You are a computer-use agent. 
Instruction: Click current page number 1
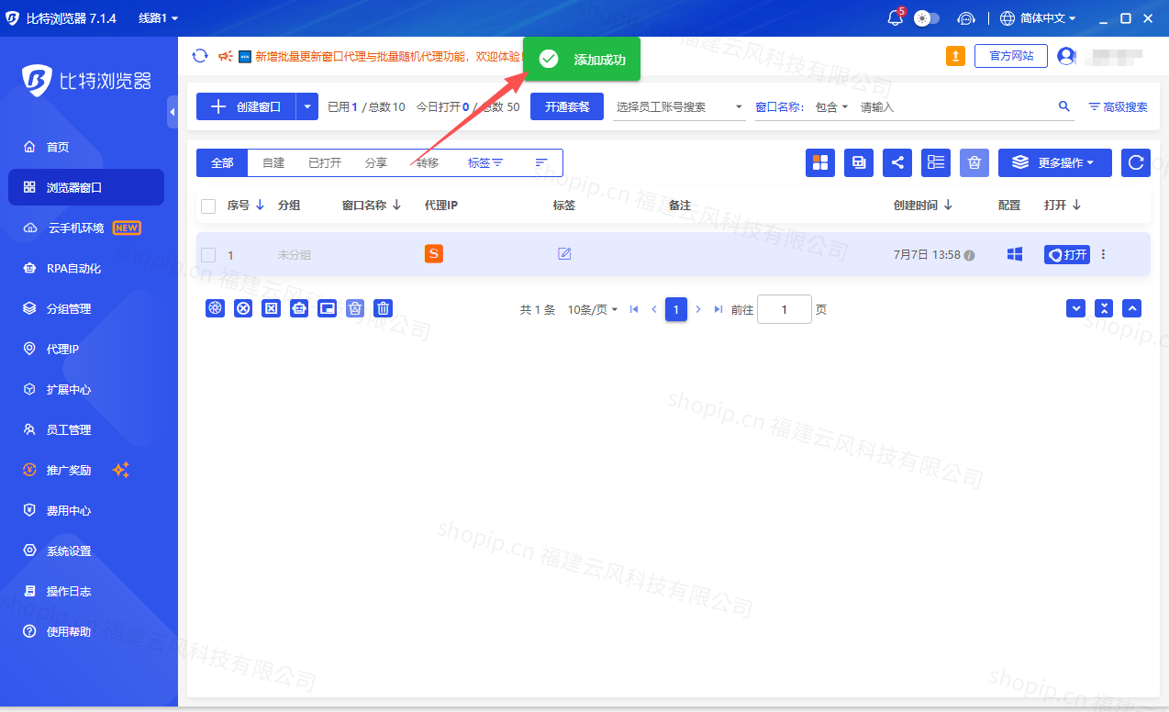pos(676,309)
